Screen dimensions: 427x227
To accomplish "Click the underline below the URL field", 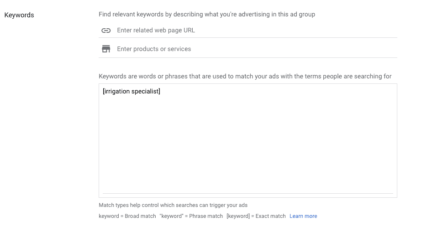I will pyautogui.click(x=248, y=37).
